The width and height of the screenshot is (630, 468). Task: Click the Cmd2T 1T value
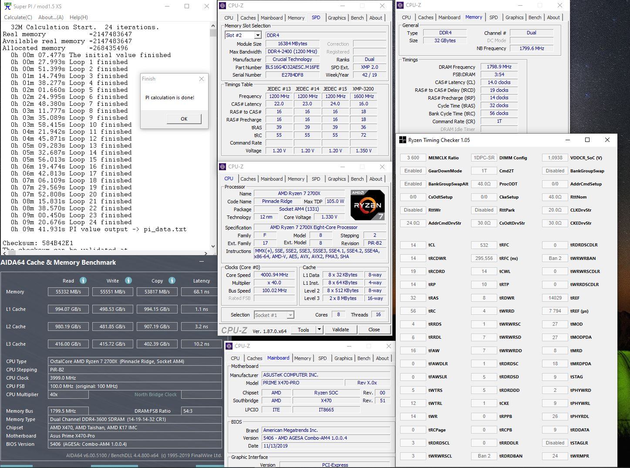484,171
